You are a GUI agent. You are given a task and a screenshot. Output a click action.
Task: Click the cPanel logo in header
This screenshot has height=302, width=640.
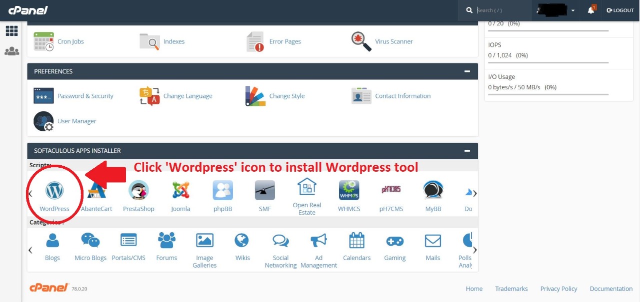[28, 10]
